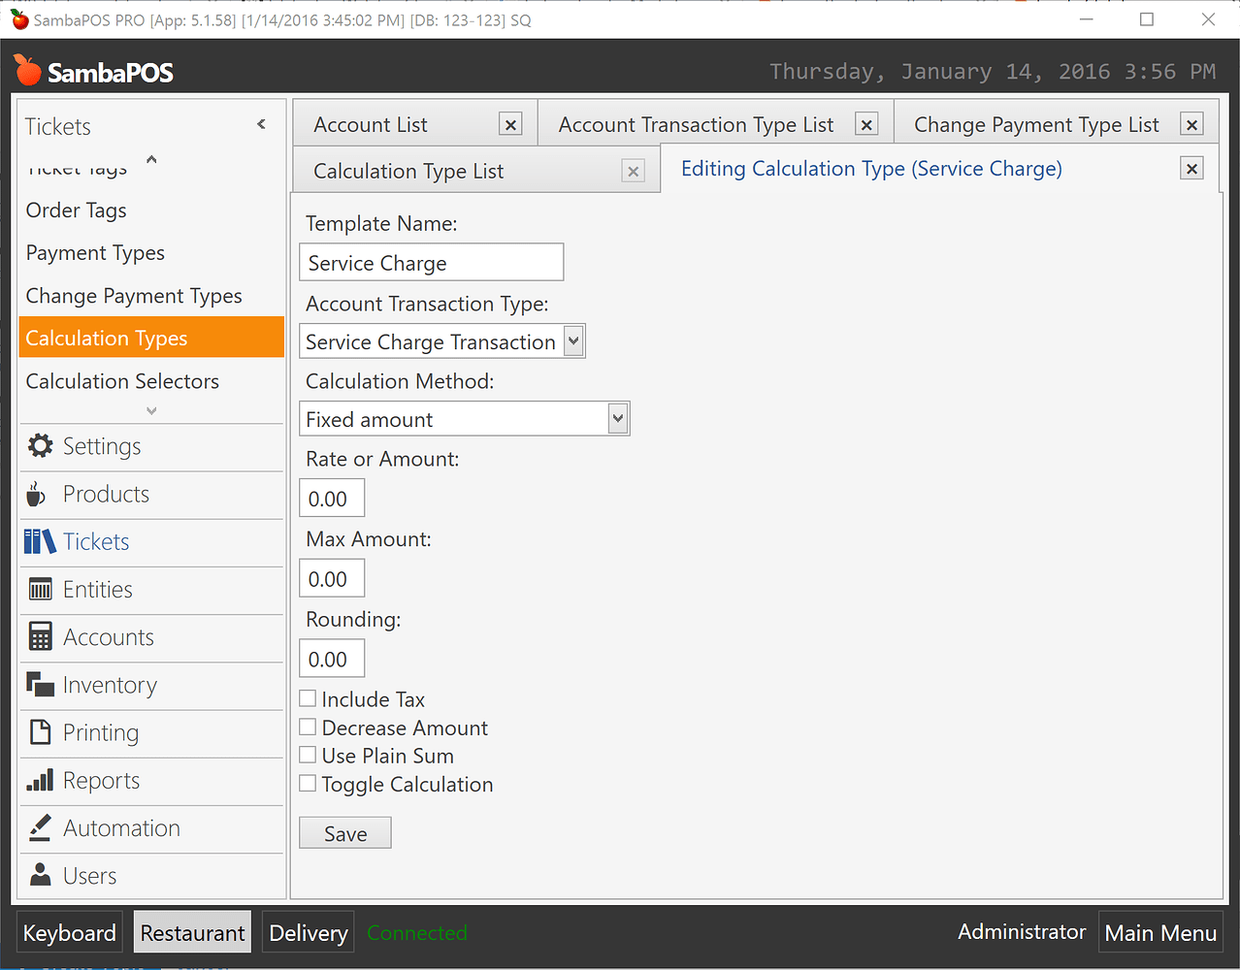The height and width of the screenshot is (970, 1240).
Task: Select the Automation pencil icon
Action: [37, 828]
